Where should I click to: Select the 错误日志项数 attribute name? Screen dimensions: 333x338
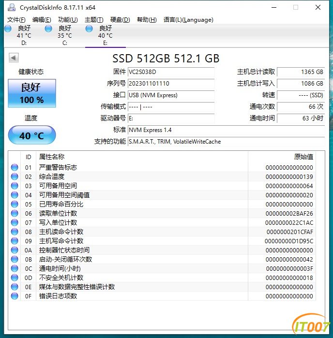click(x=58, y=296)
